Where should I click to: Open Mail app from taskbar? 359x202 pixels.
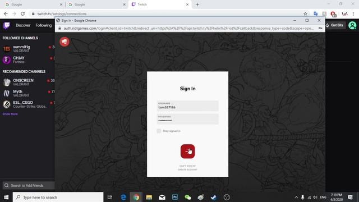click(162, 197)
